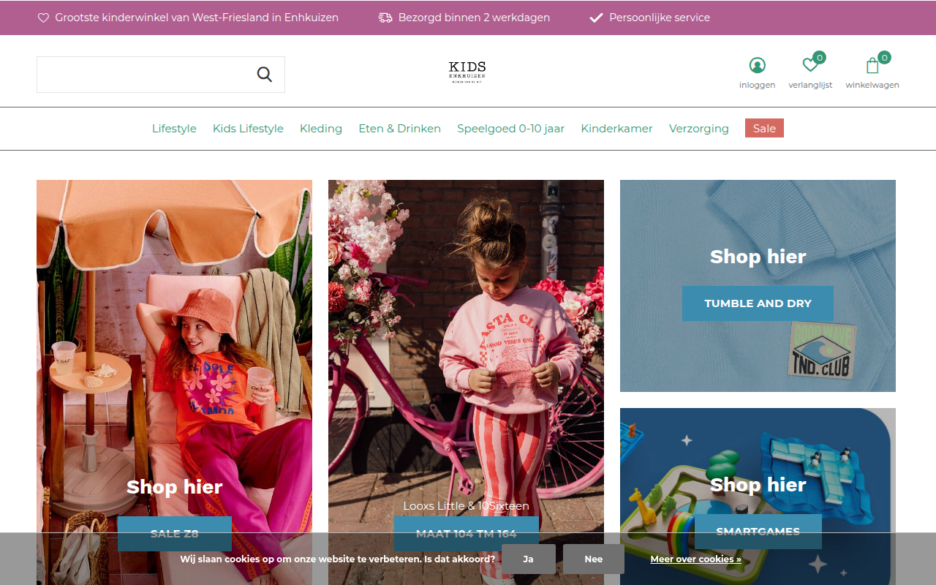936x585 pixels.
Task: Click the Tumble and Dry button
Action: tap(758, 303)
